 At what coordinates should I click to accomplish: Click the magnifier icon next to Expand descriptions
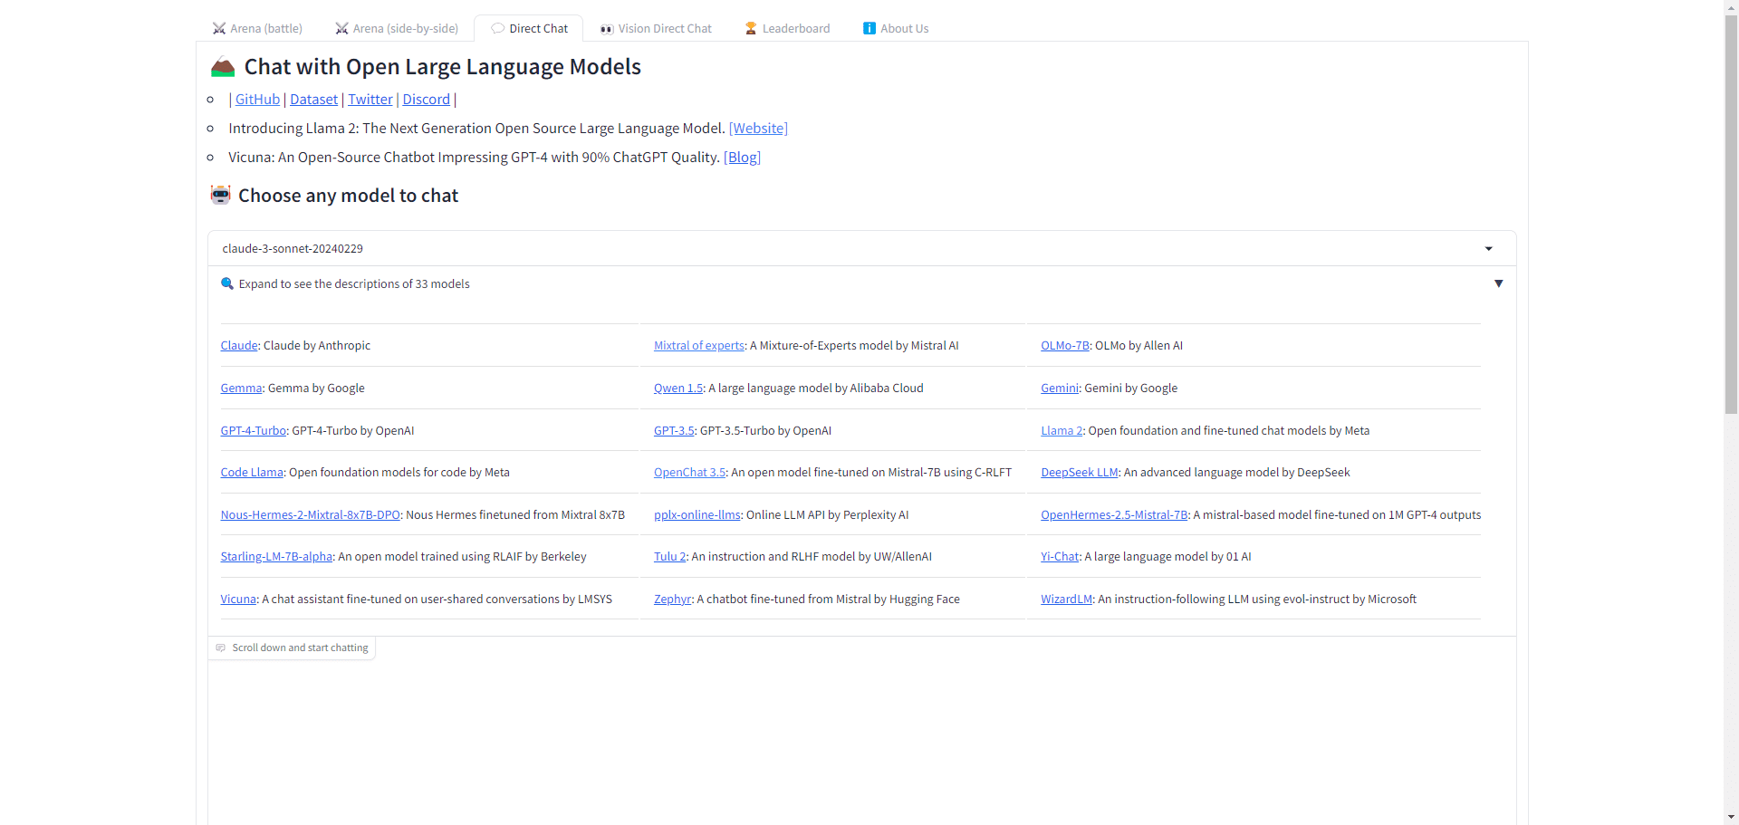(227, 283)
